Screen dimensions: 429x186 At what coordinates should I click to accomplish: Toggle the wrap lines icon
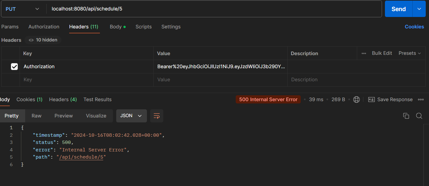(157, 116)
